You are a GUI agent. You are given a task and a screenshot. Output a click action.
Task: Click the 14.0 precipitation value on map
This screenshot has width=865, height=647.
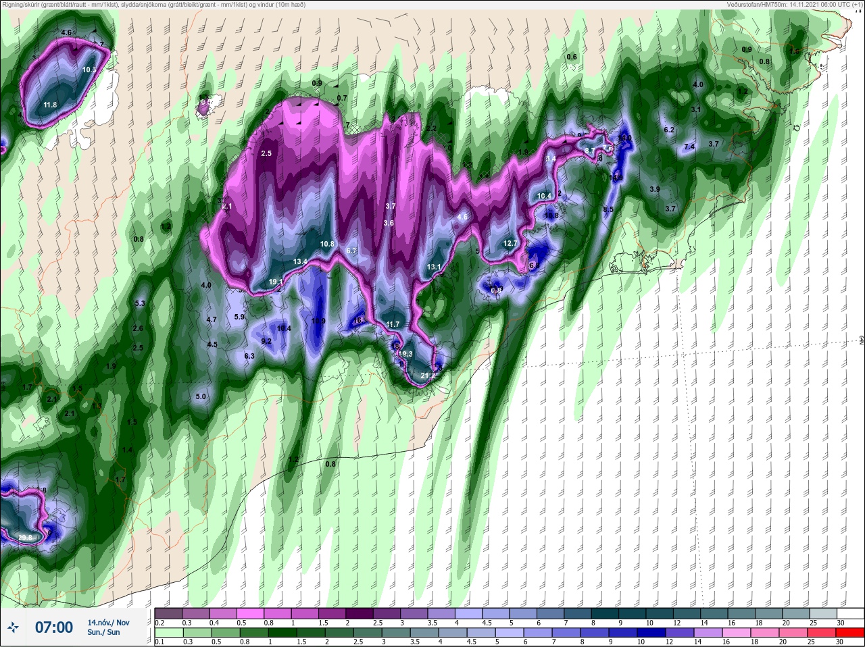pos(624,138)
